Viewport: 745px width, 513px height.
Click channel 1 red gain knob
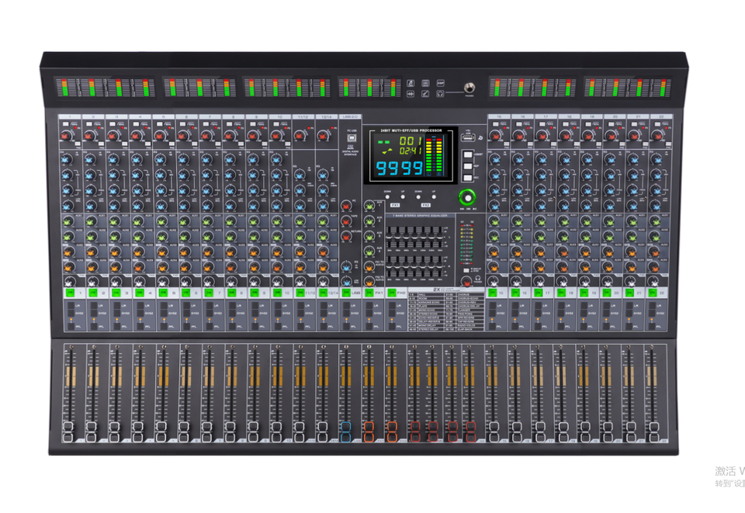65,137
